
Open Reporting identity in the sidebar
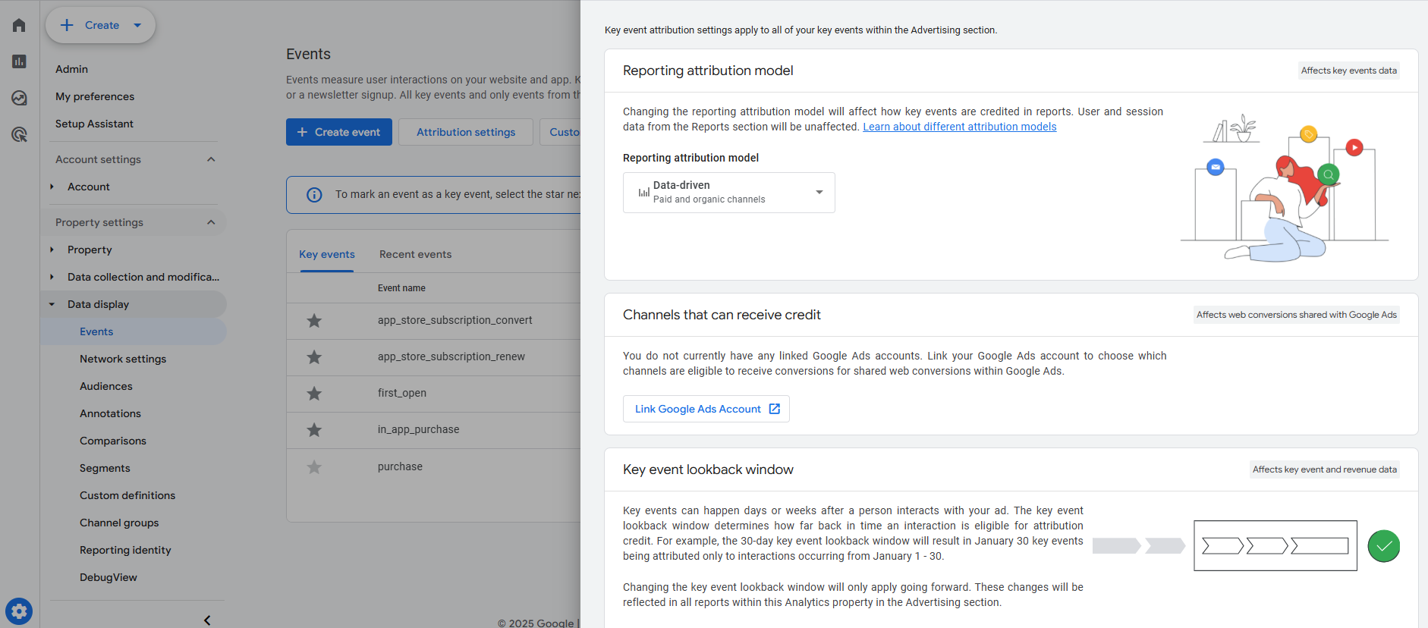point(125,550)
